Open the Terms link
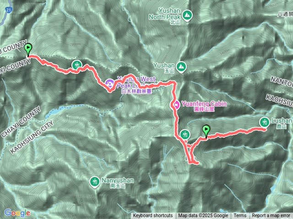 (240, 216)
